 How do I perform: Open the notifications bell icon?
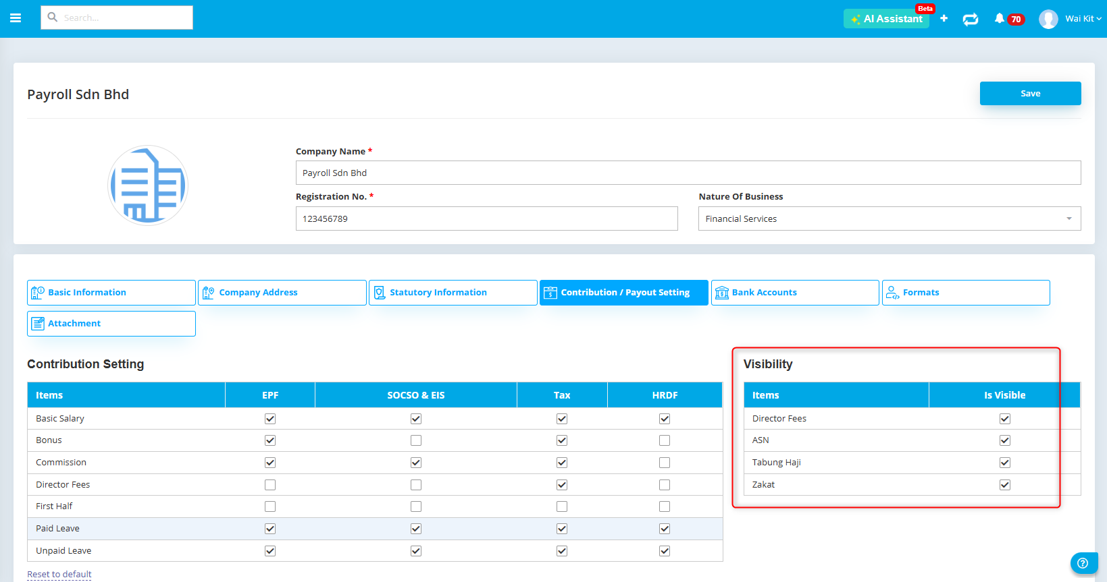tap(1000, 18)
